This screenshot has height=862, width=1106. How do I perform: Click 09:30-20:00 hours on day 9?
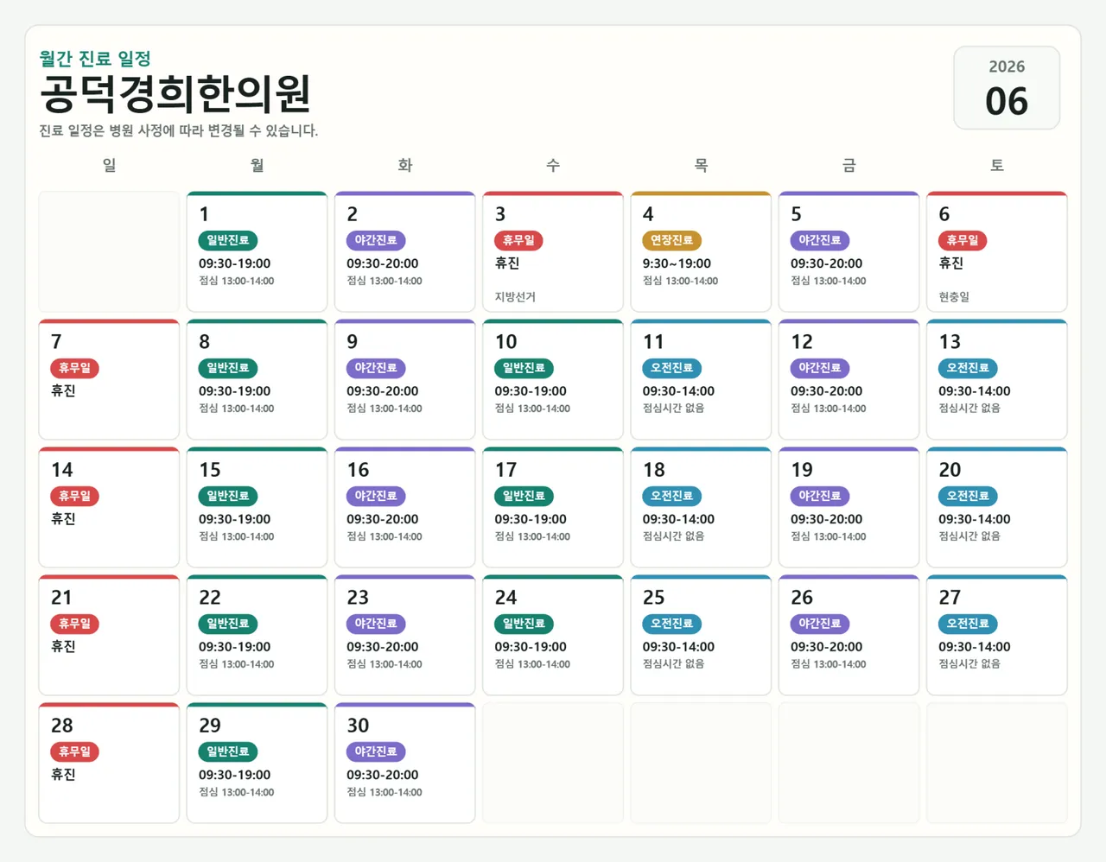(383, 391)
